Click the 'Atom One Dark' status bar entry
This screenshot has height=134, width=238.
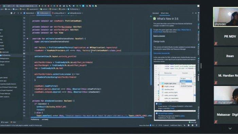click(x=144, y=125)
